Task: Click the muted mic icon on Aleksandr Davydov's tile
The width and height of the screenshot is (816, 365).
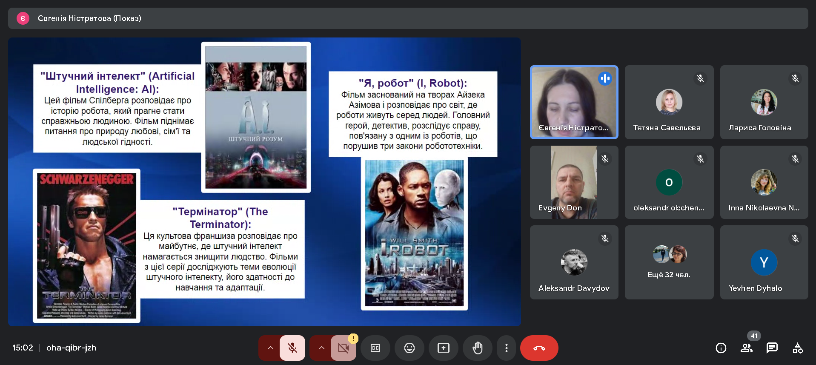Action: (x=605, y=239)
